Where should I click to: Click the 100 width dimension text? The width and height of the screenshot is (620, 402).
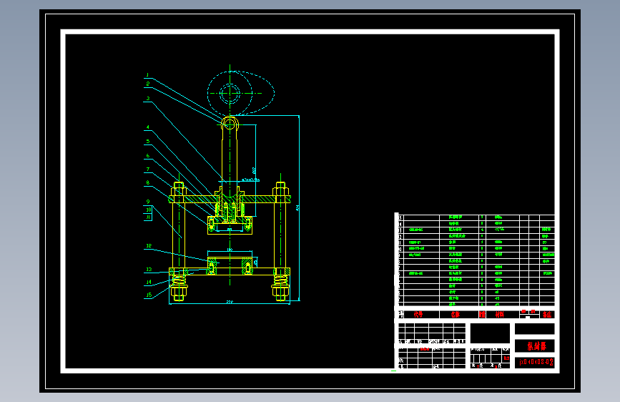click(230, 250)
